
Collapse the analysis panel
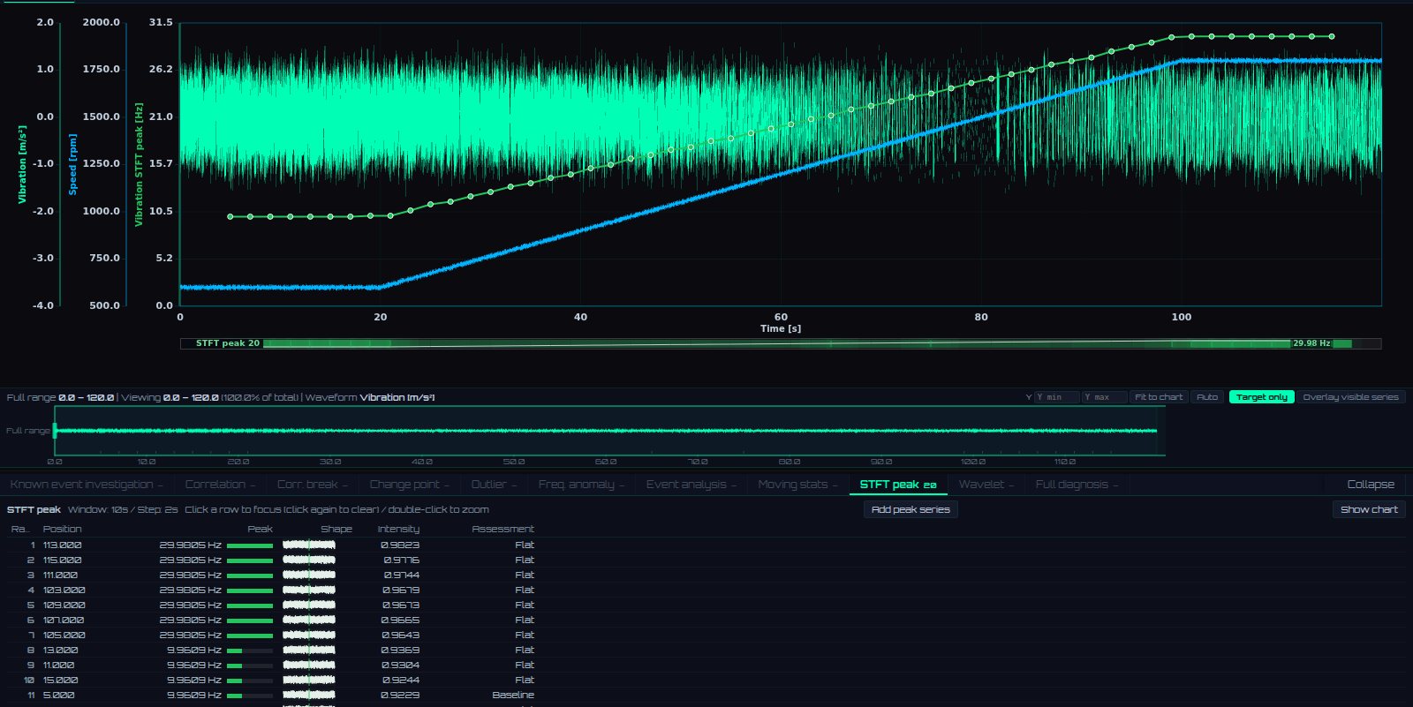coord(1371,485)
